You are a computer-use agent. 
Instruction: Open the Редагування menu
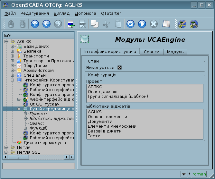[34, 13]
